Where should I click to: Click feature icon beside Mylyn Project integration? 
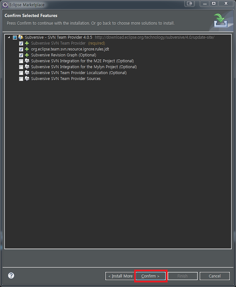[27, 67]
